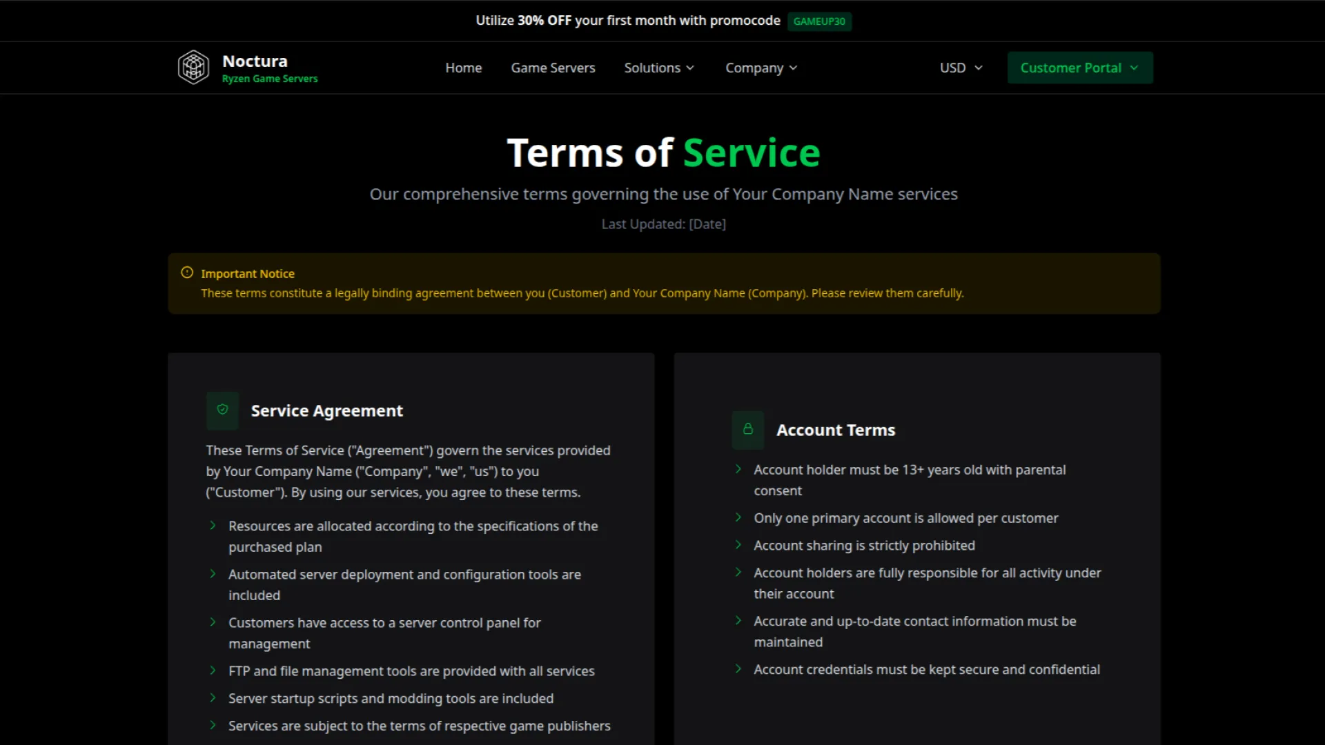
Task: Click the Important Notice warning circle icon
Action: tap(187, 272)
